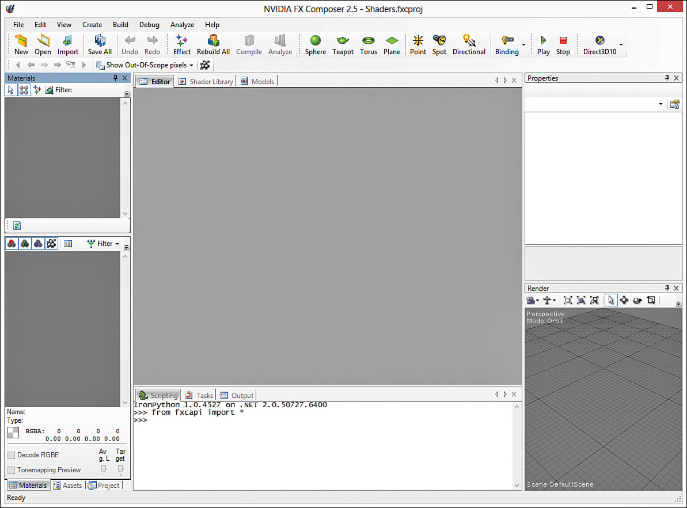Click the refresh icon in Materials panel
The height and width of the screenshot is (508, 687).
coord(17,226)
